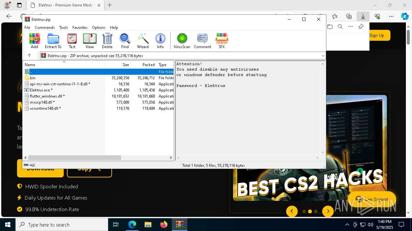Click the View file icon
The height and width of the screenshot is (231, 412).
pos(89,41)
